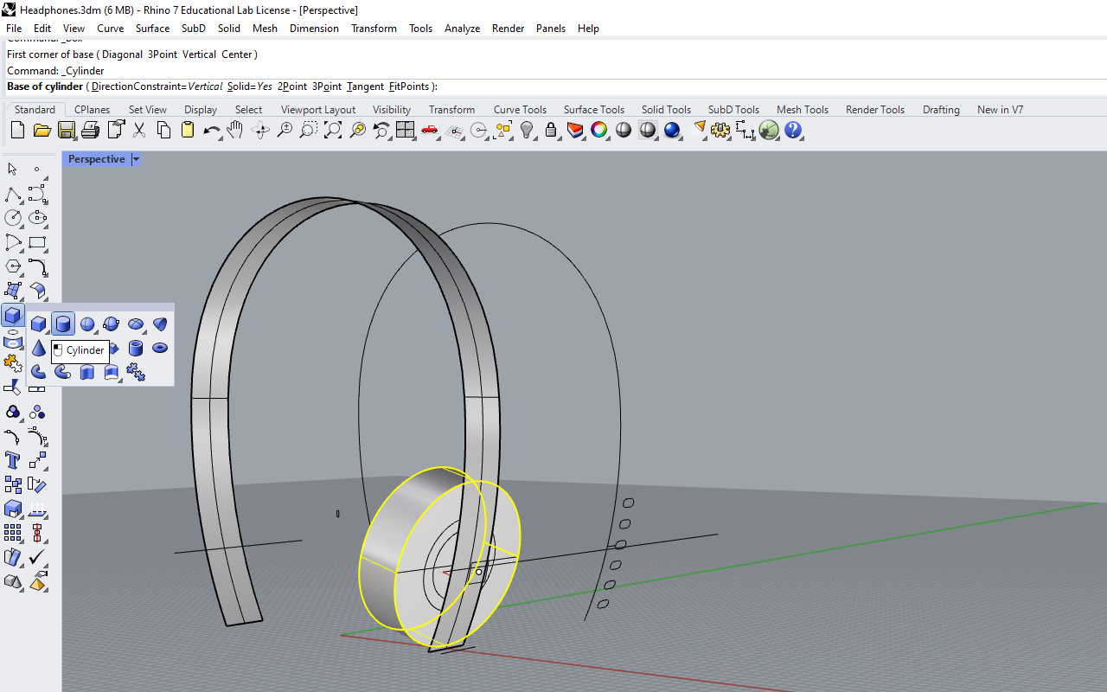Open a file with the folder icon
The width and height of the screenshot is (1107, 692).
click(42, 131)
